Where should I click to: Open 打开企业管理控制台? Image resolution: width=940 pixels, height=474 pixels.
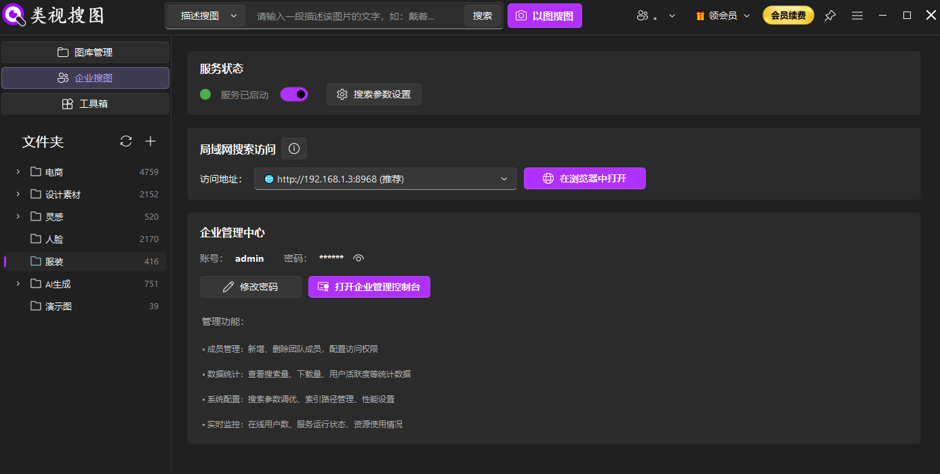coord(369,286)
